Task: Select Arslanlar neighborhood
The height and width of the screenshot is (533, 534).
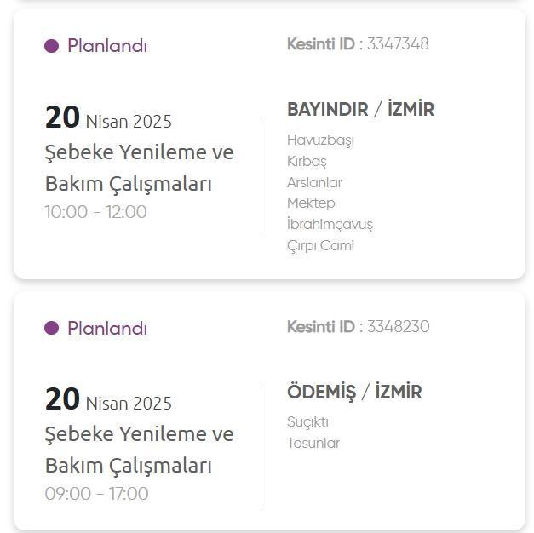Action: pos(314,182)
